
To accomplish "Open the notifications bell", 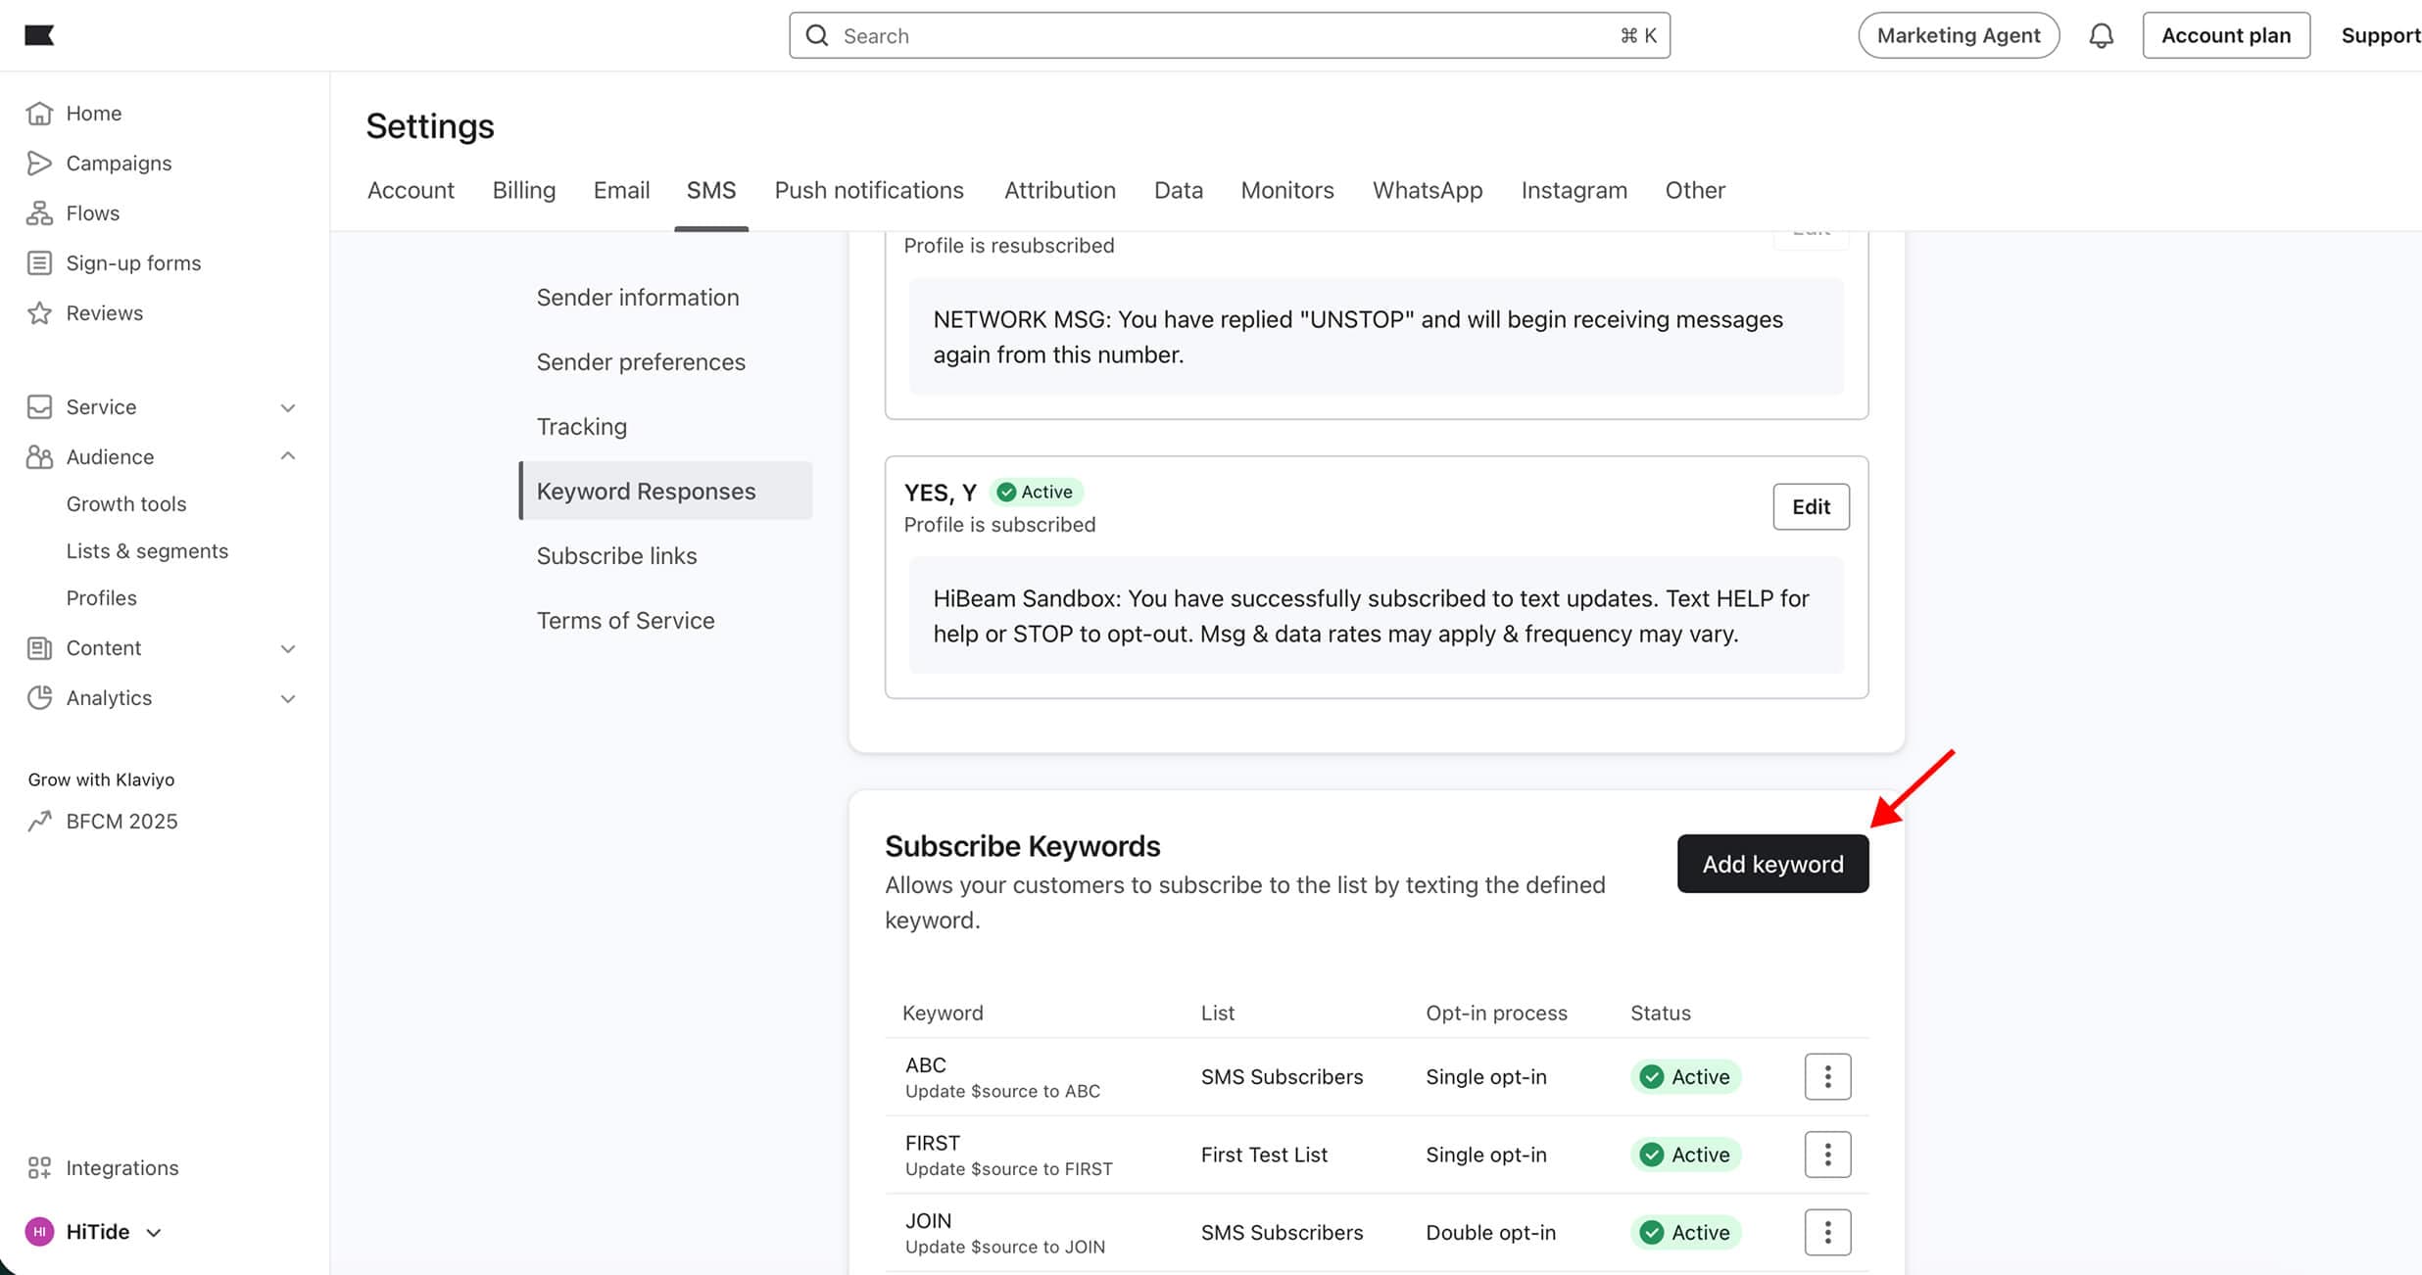I will click(x=2101, y=36).
